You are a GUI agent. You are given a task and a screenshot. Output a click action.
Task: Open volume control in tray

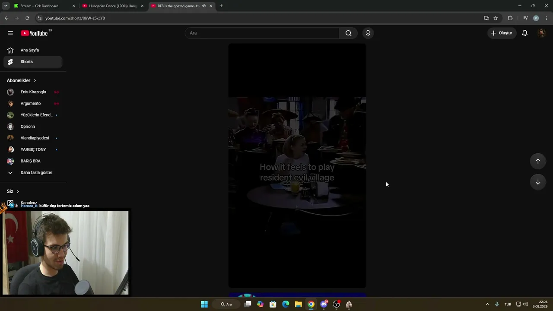coord(526,304)
